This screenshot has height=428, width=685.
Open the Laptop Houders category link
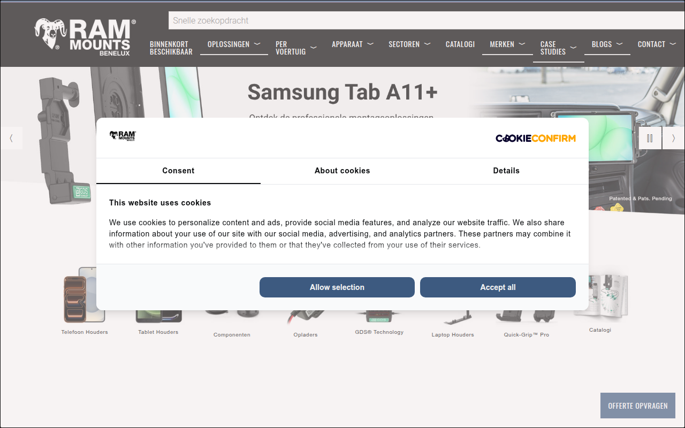point(453,335)
